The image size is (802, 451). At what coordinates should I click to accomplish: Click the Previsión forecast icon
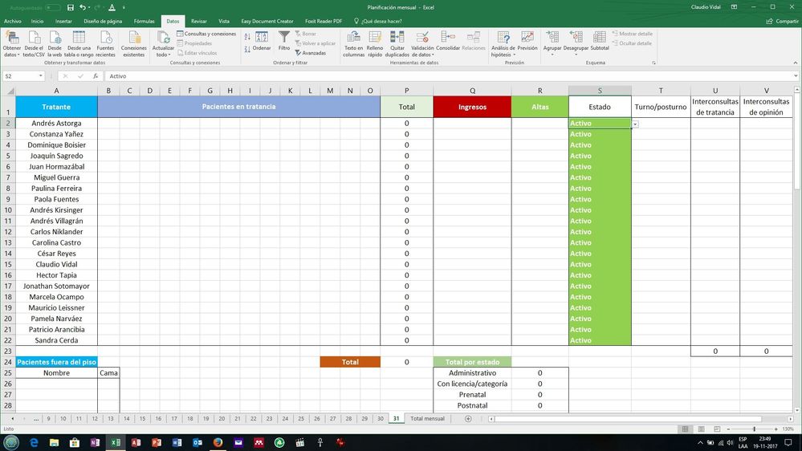click(x=527, y=40)
